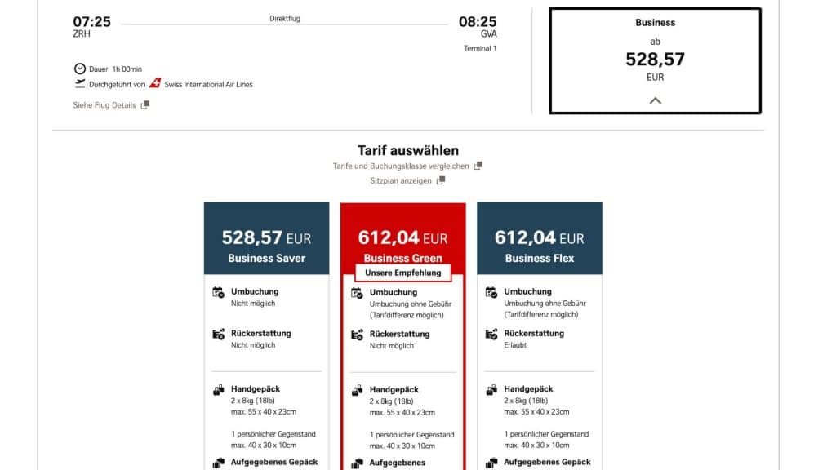This screenshot has width=836, height=470.
Task: Click the Unsere Empfehlung badge
Action: coord(402,273)
